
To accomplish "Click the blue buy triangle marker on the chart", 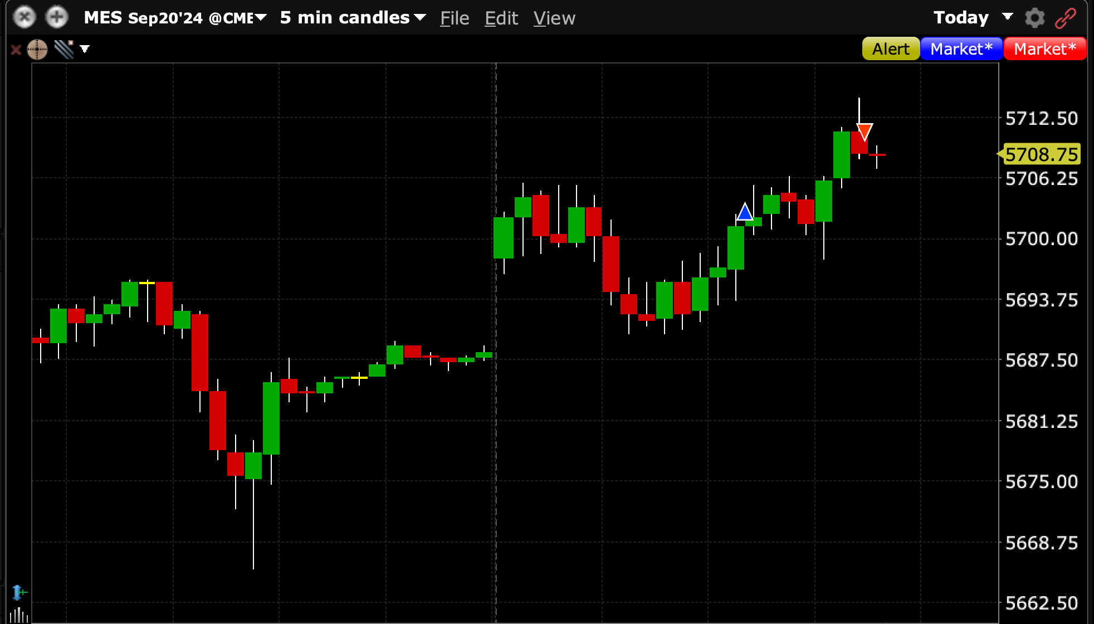I will (745, 212).
